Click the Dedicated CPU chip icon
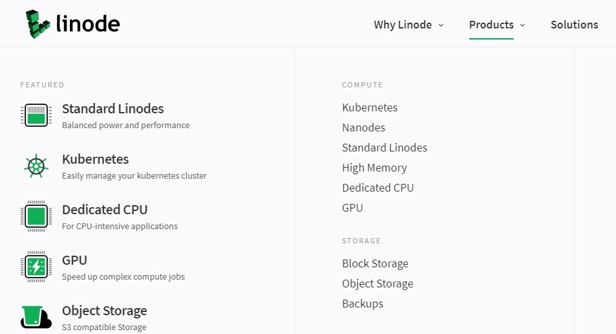 tap(36, 216)
